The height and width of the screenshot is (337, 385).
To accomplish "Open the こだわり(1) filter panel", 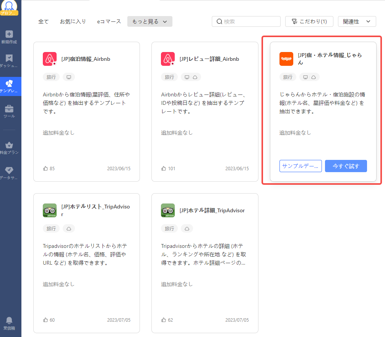I will 309,21.
